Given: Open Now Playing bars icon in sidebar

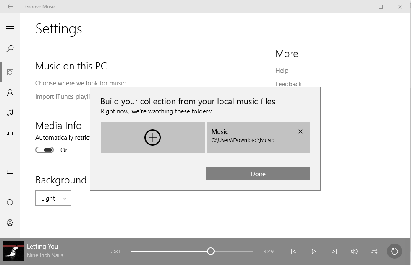Looking at the screenshot, I should [x=10, y=132].
